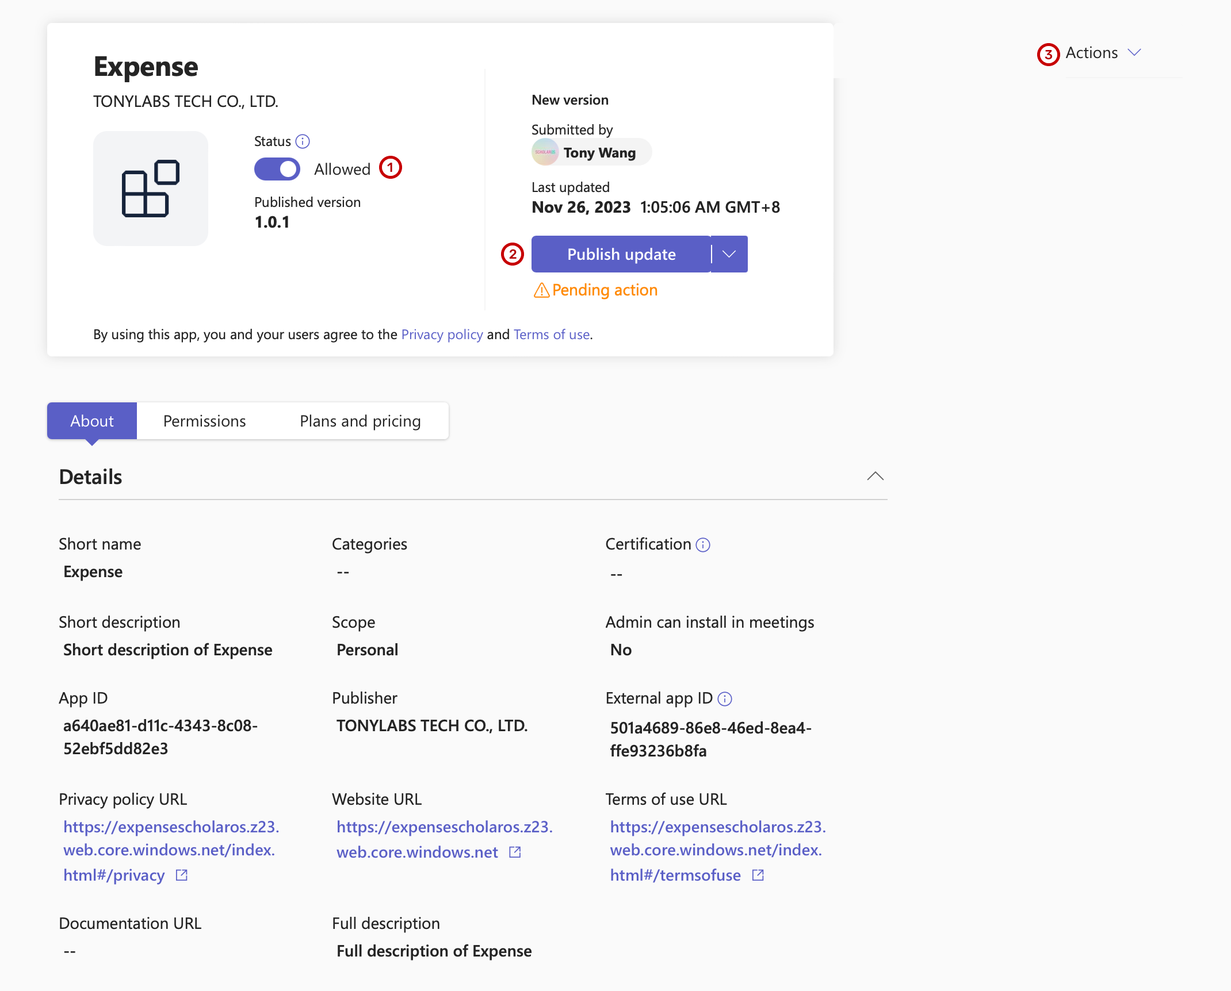Click the Expense app logo icon
The width and height of the screenshot is (1231, 991).
[x=151, y=189]
